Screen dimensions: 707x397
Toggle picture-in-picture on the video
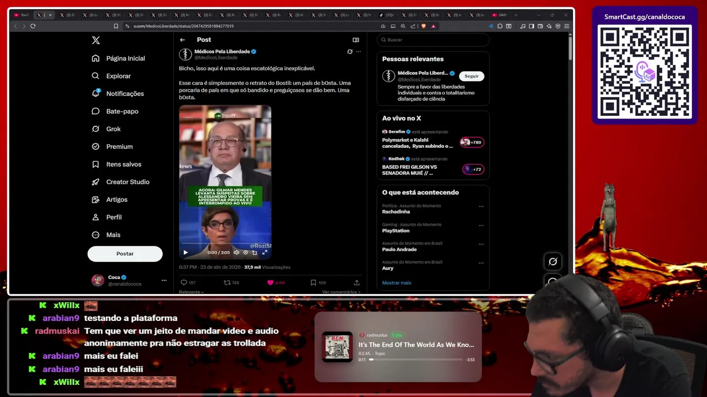pyautogui.click(x=255, y=253)
